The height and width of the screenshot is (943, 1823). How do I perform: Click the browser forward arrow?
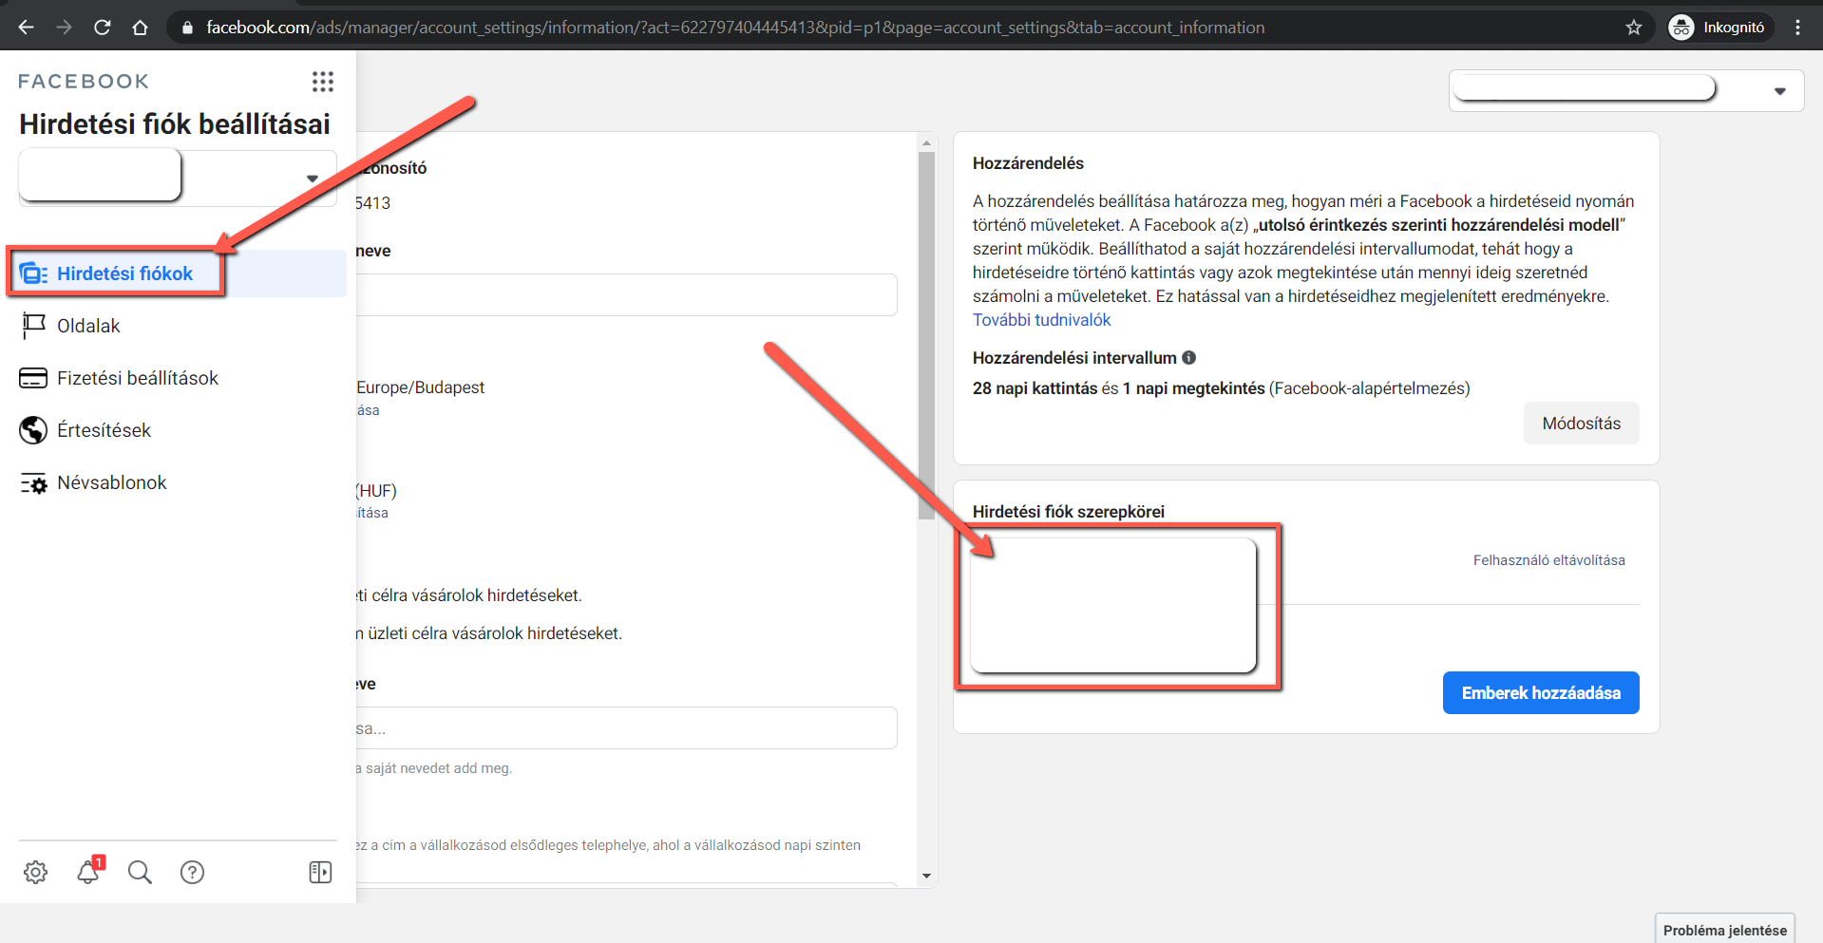(64, 28)
